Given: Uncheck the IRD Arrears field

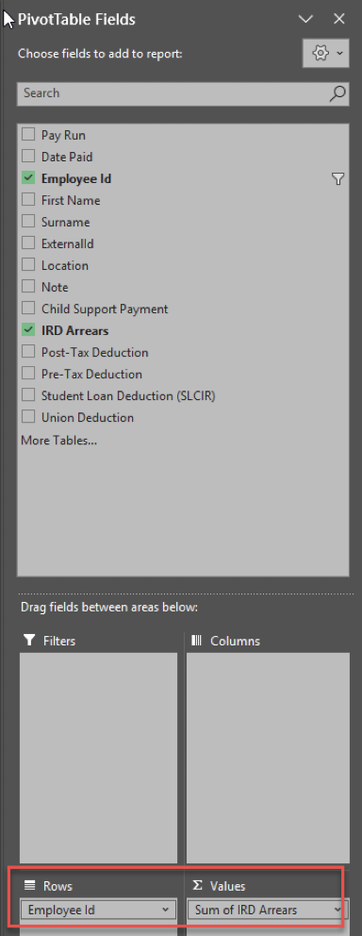Looking at the screenshot, I should 28,329.
